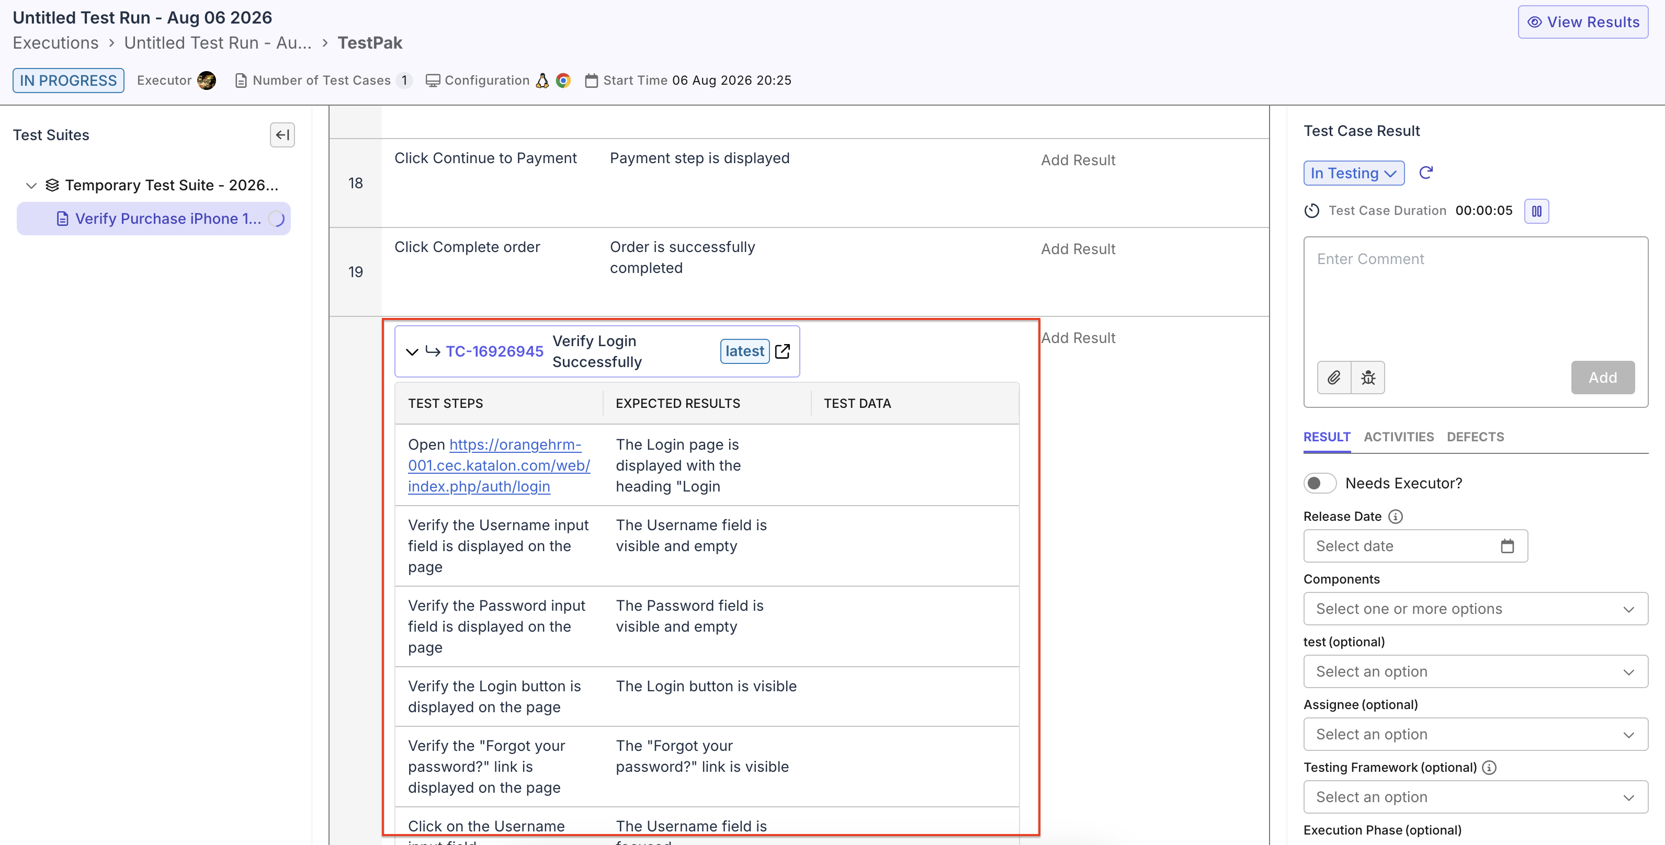1665x845 pixels.
Task: Click the Release Date Select date field
Action: click(1415, 546)
